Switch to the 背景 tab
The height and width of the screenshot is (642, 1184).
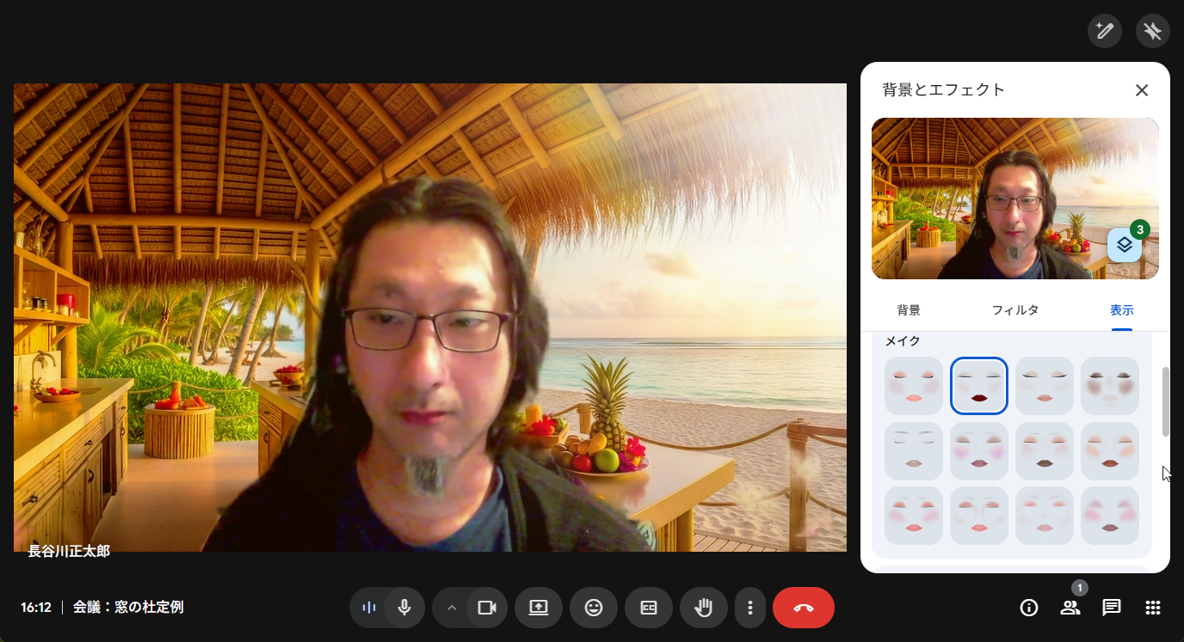coord(909,310)
